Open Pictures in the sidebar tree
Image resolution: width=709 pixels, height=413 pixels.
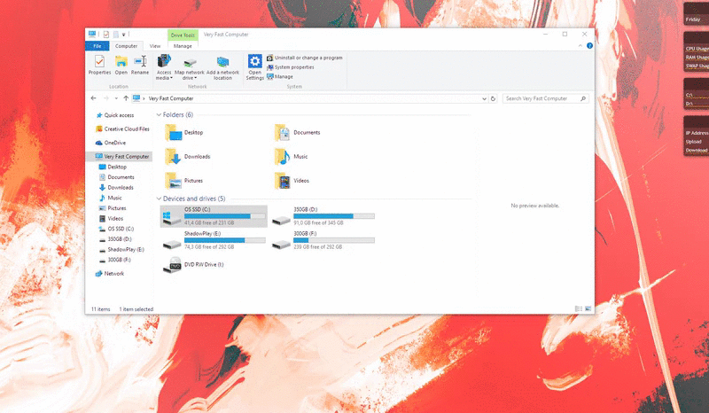tap(113, 208)
